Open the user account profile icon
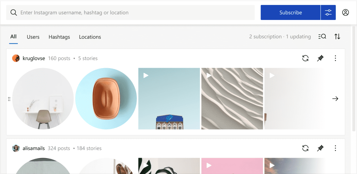 [345, 12]
